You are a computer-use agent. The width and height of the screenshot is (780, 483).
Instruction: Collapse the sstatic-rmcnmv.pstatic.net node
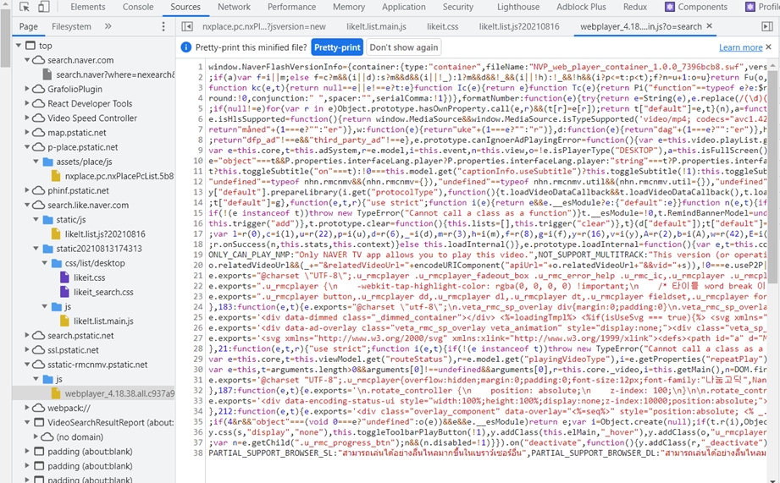tap(27, 365)
